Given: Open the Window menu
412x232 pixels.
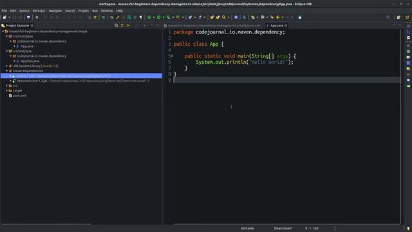Looking at the screenshot, I should pos(107,11).
